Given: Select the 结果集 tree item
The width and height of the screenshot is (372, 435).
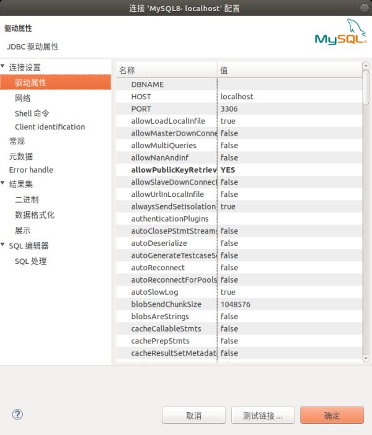Looking at the screenshot, I should point(21,184).
